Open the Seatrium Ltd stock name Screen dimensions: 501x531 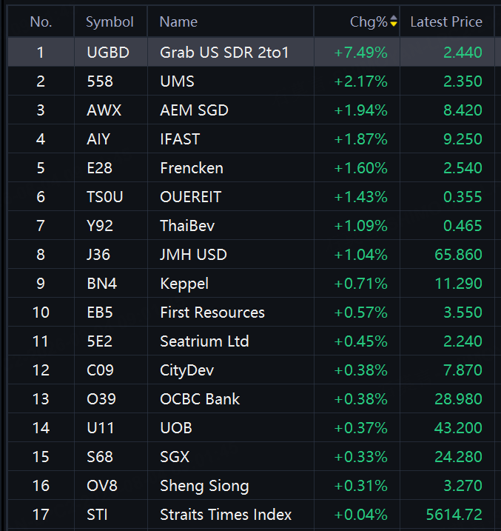[204, 341]
